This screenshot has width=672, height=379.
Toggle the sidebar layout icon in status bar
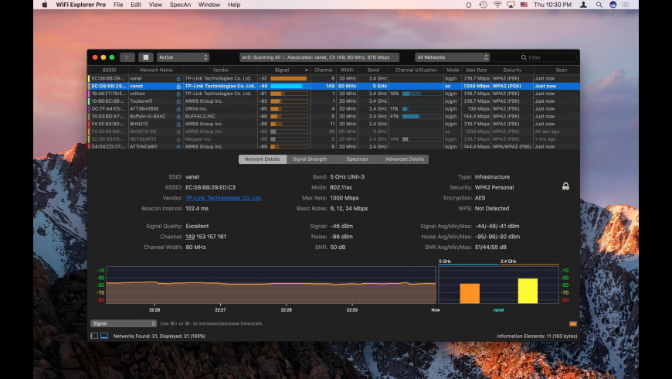click(x=94, y=336)
